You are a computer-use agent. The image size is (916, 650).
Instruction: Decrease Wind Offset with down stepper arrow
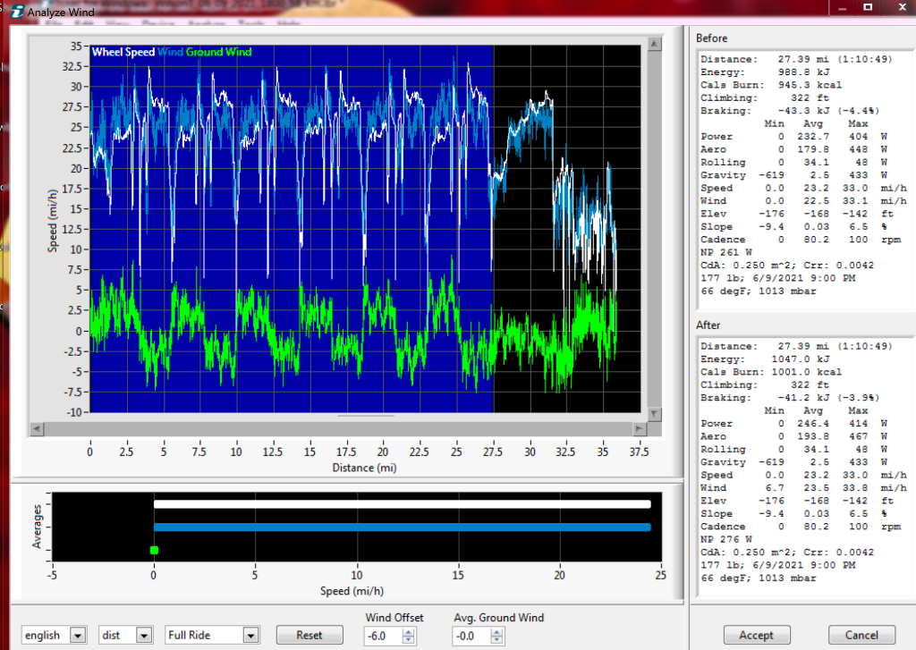(408, 640)
